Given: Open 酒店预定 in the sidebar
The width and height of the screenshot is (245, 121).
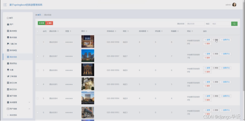Looking at the screenshot, I should [x=18, y=63].
